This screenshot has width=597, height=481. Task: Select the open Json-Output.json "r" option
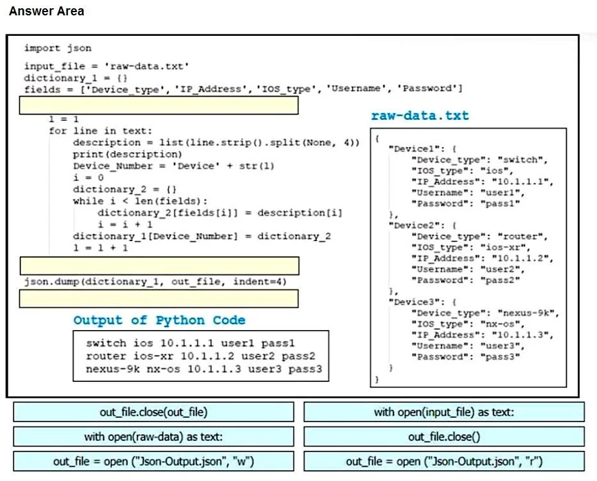[444, 461]
